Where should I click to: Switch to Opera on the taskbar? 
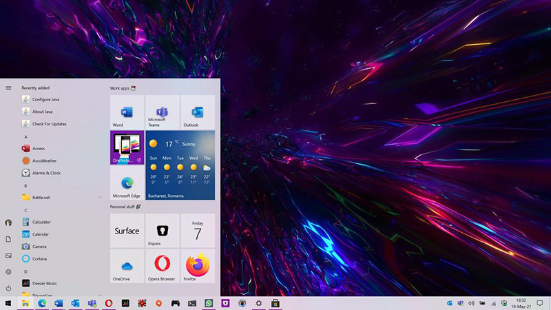point(109,303)
